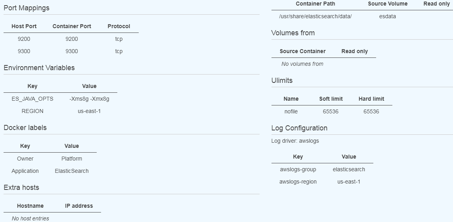Select the 9200 host port cell

pyautogui.click(x=24, y=39)
